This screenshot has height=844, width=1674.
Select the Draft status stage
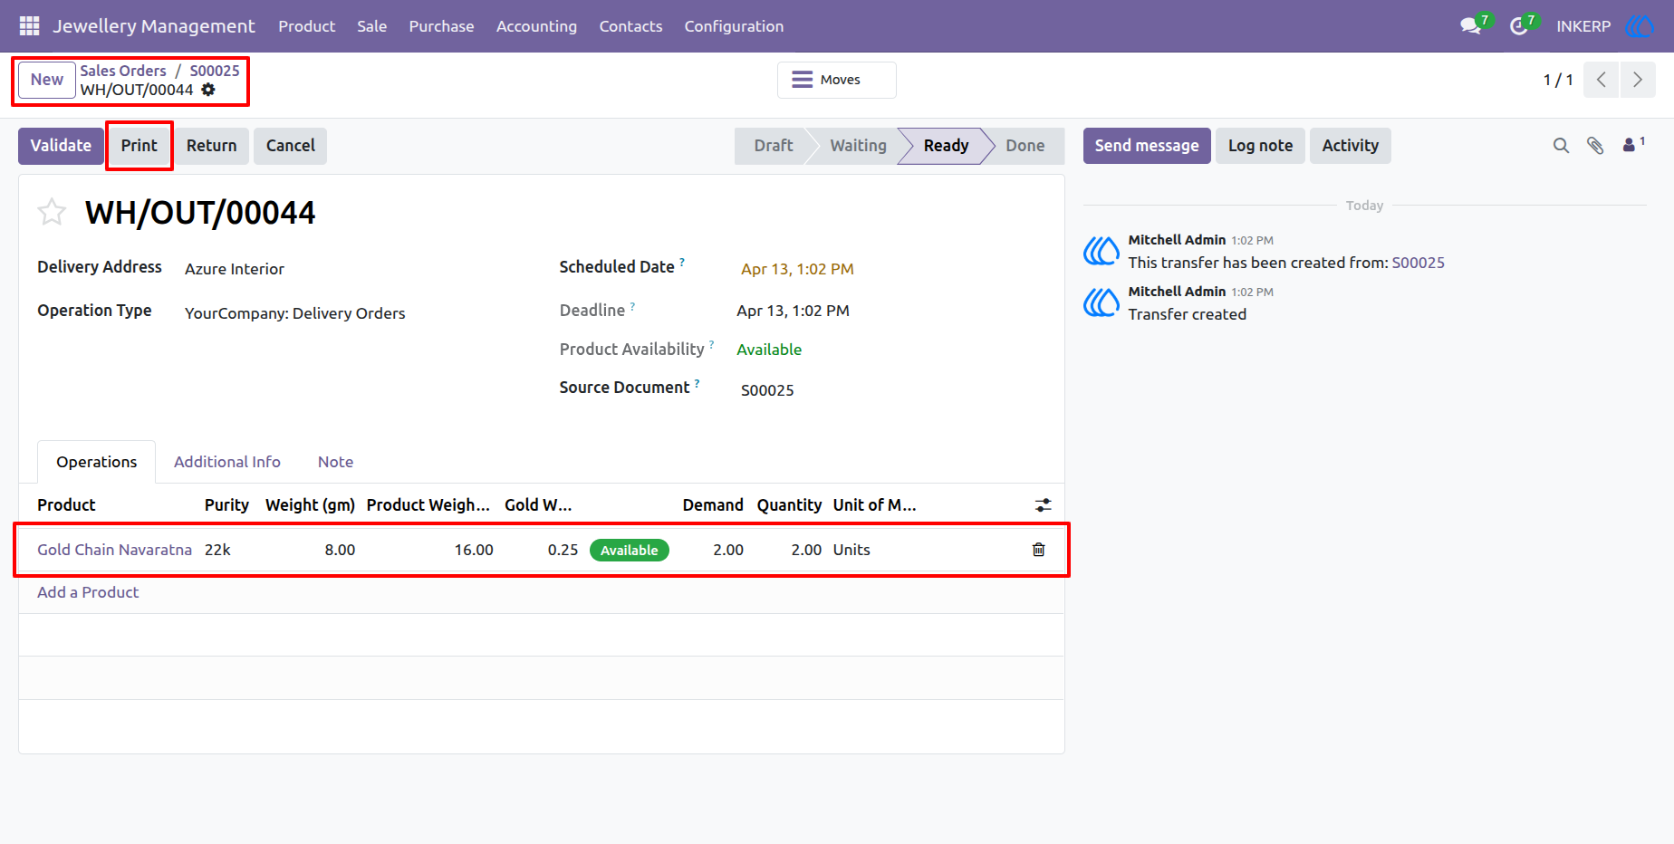[x=773, y=146]
